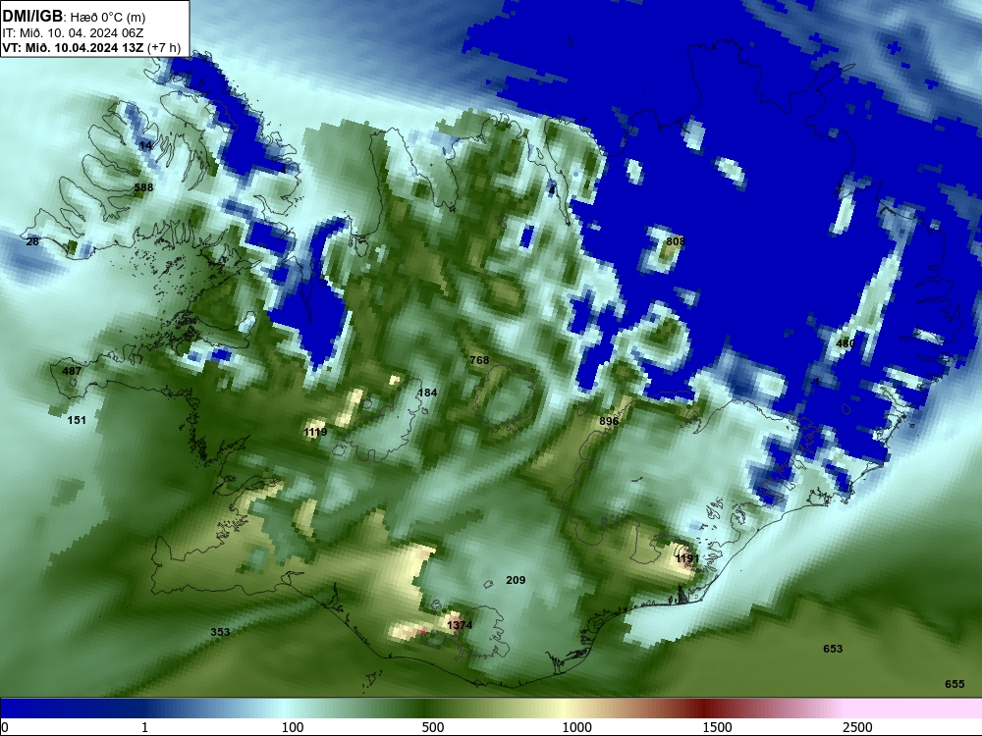Click the map value 896
The height and width of the screenshot is (736, 982).
click(x=609, y=421)
